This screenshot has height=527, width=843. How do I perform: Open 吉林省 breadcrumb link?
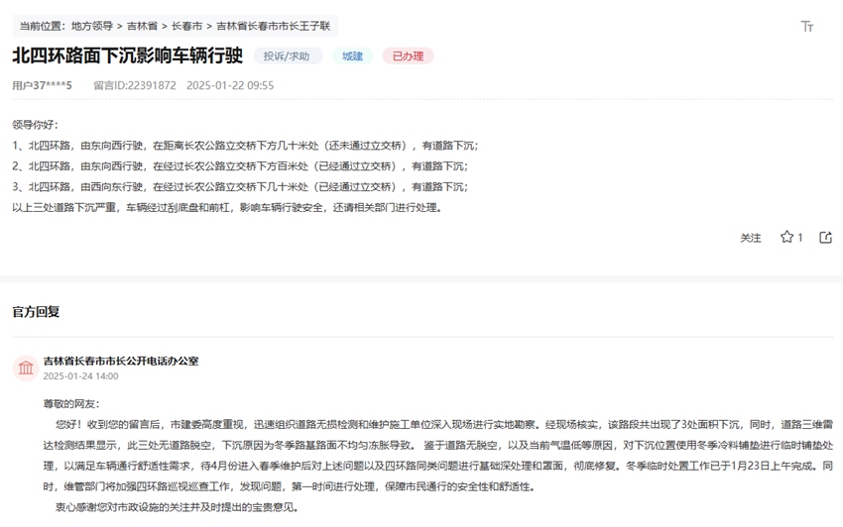coord(142,26)
